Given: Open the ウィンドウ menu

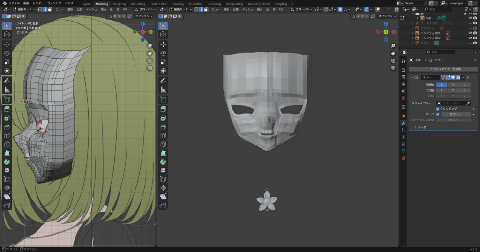Looking at the screenshot, I should coord(54,3).
